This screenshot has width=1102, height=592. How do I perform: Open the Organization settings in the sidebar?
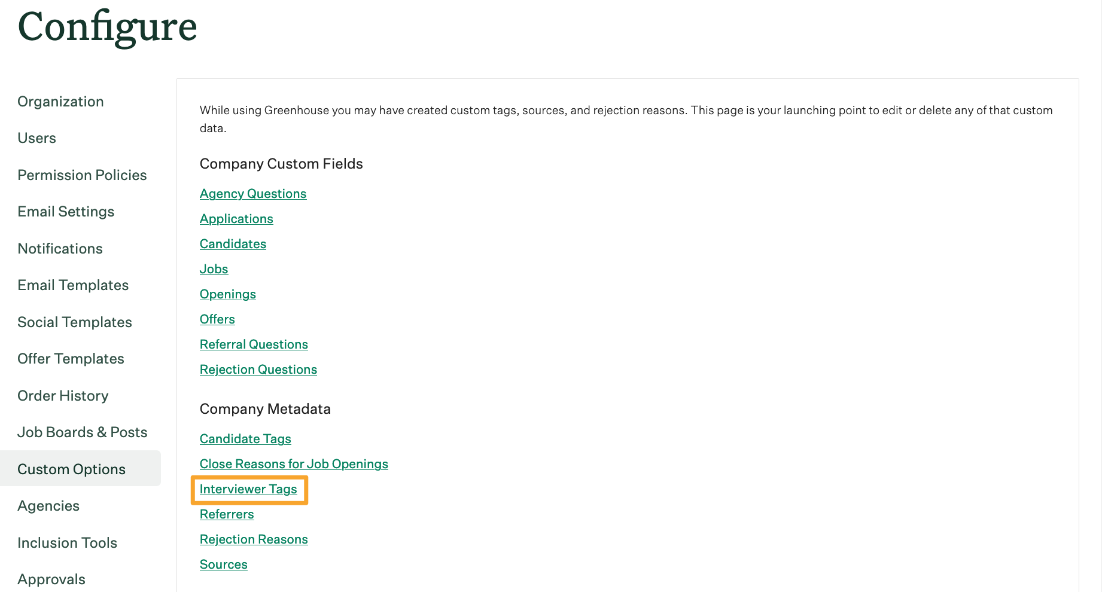pos(60,102)
